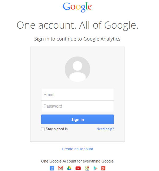
Task: Click 'One Google Account for everything Google' text
Action: [77, 161]
